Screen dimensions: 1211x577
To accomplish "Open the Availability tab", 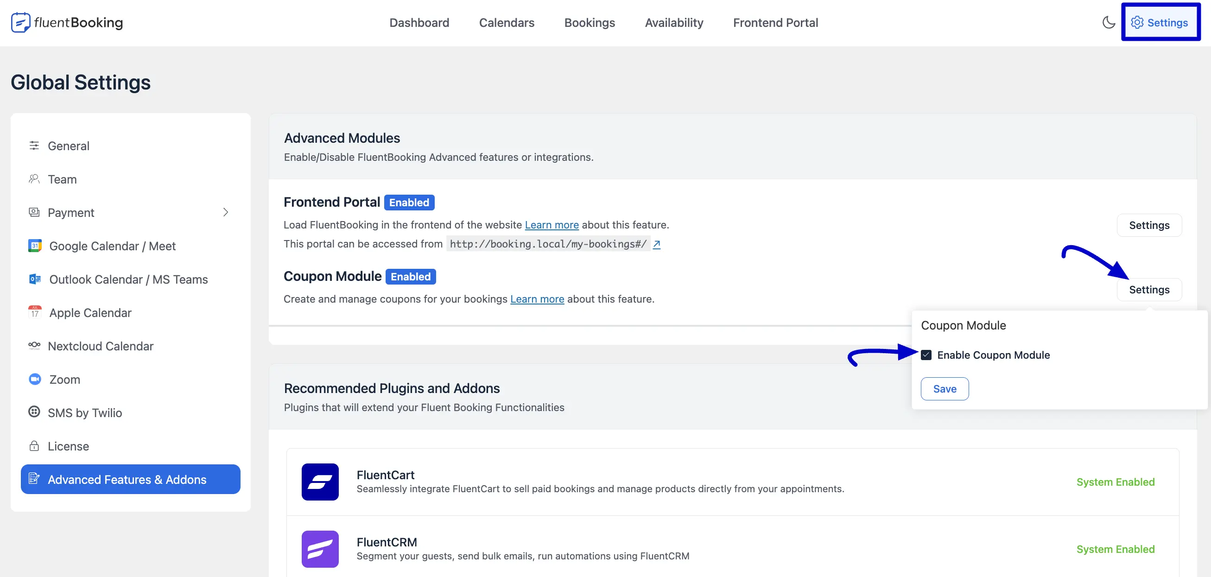I will coord(674,23).
